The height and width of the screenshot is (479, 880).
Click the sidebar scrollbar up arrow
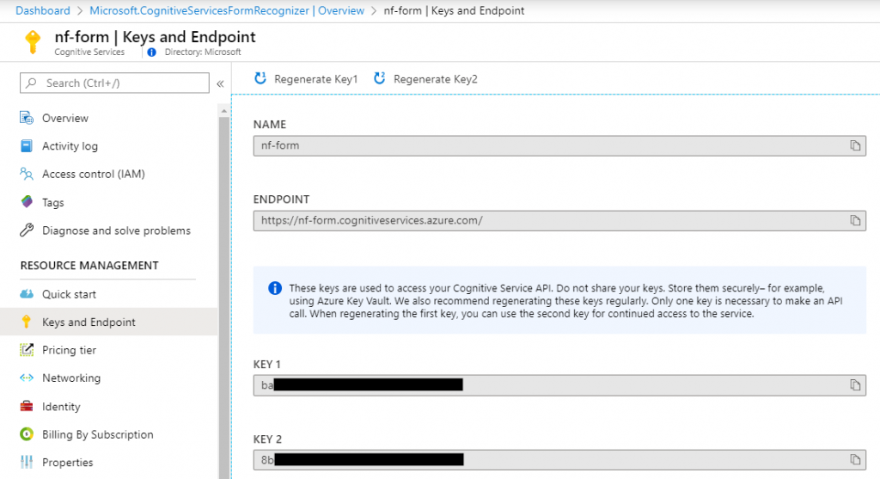pos(224,111)
